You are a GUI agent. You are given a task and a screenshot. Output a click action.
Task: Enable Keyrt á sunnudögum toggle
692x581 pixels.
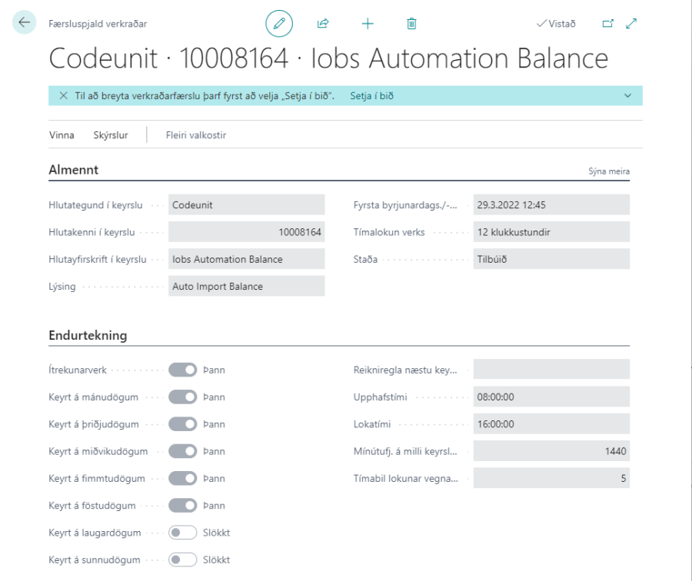pos(183,559)
